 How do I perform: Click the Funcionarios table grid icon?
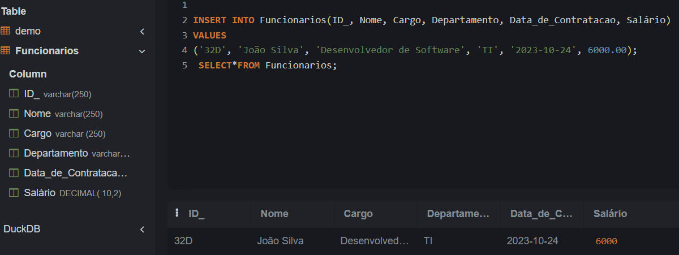pos(5,51)
